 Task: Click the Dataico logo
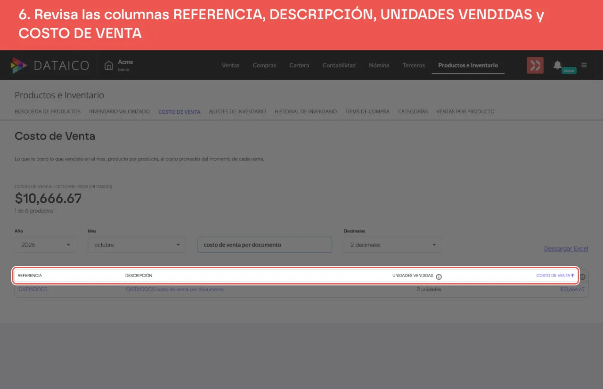point(49,65)
